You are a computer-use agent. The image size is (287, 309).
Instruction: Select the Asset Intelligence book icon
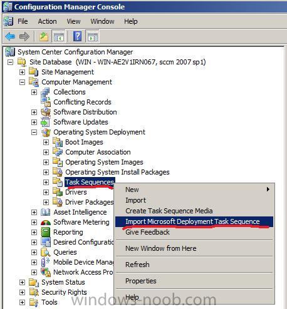pos(46,212)
